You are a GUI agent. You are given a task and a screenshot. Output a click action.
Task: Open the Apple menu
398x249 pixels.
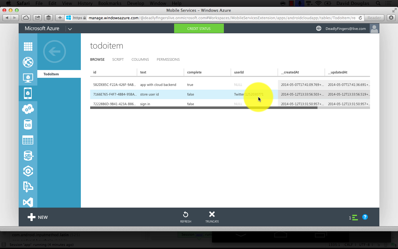[8, 3]
